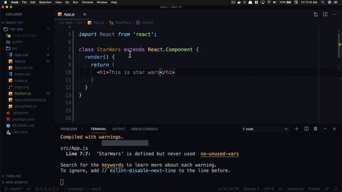The height and width of the screenshot is (192, 342).
Task: Open the Selection menu
Action: click(x=45, y=2)
